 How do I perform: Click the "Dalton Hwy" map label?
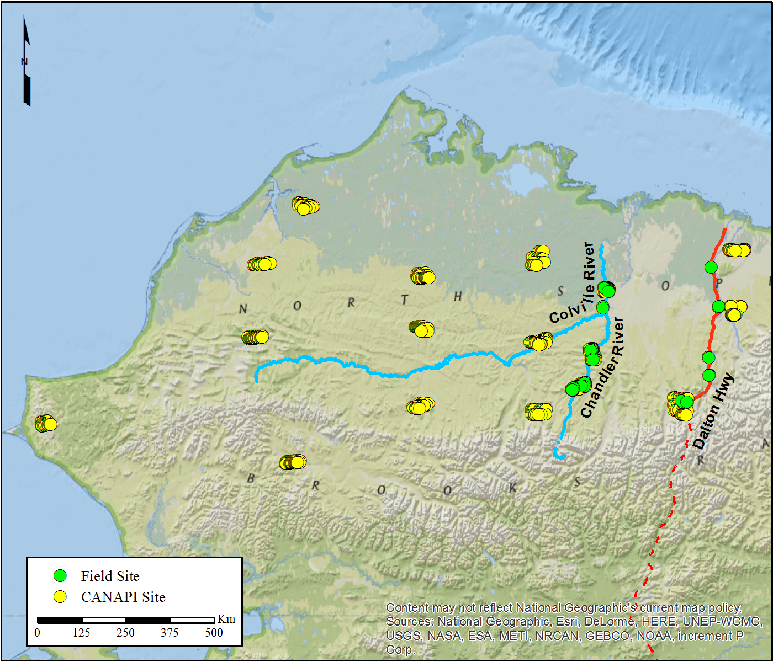point(714,410)
